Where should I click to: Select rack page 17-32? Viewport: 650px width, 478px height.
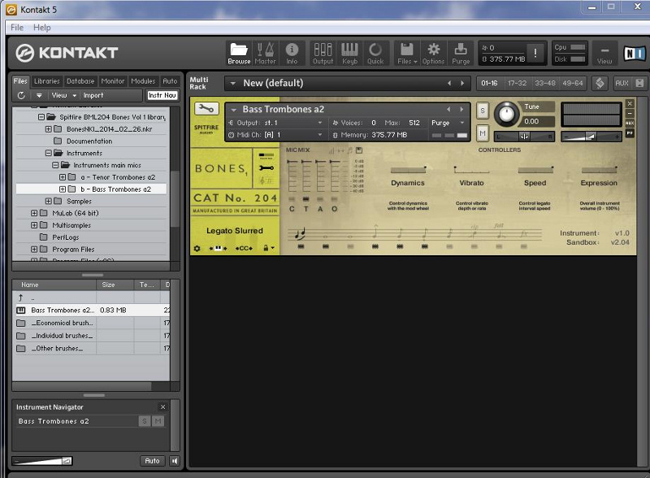tap(517, 83)
